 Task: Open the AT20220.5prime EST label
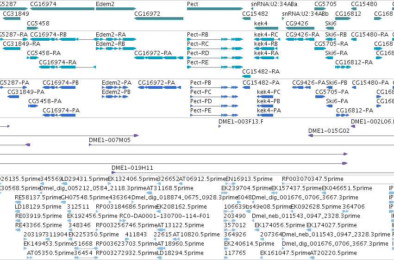(333, 253)
